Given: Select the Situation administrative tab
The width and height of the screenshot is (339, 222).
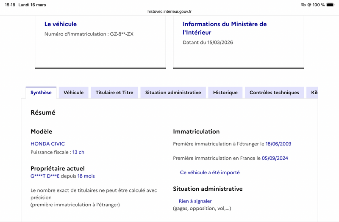Looking at the screenshot, I should [173, 93].
